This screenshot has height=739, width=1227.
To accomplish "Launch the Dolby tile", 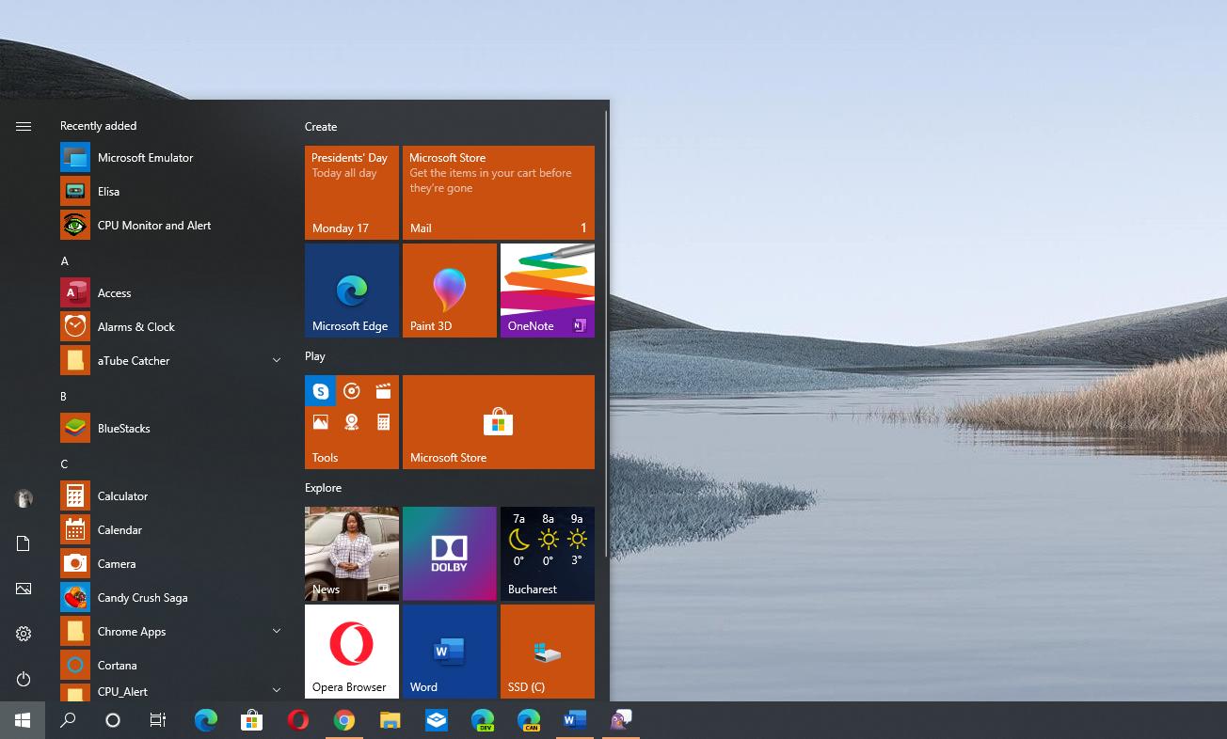I will tap(450, 554).
